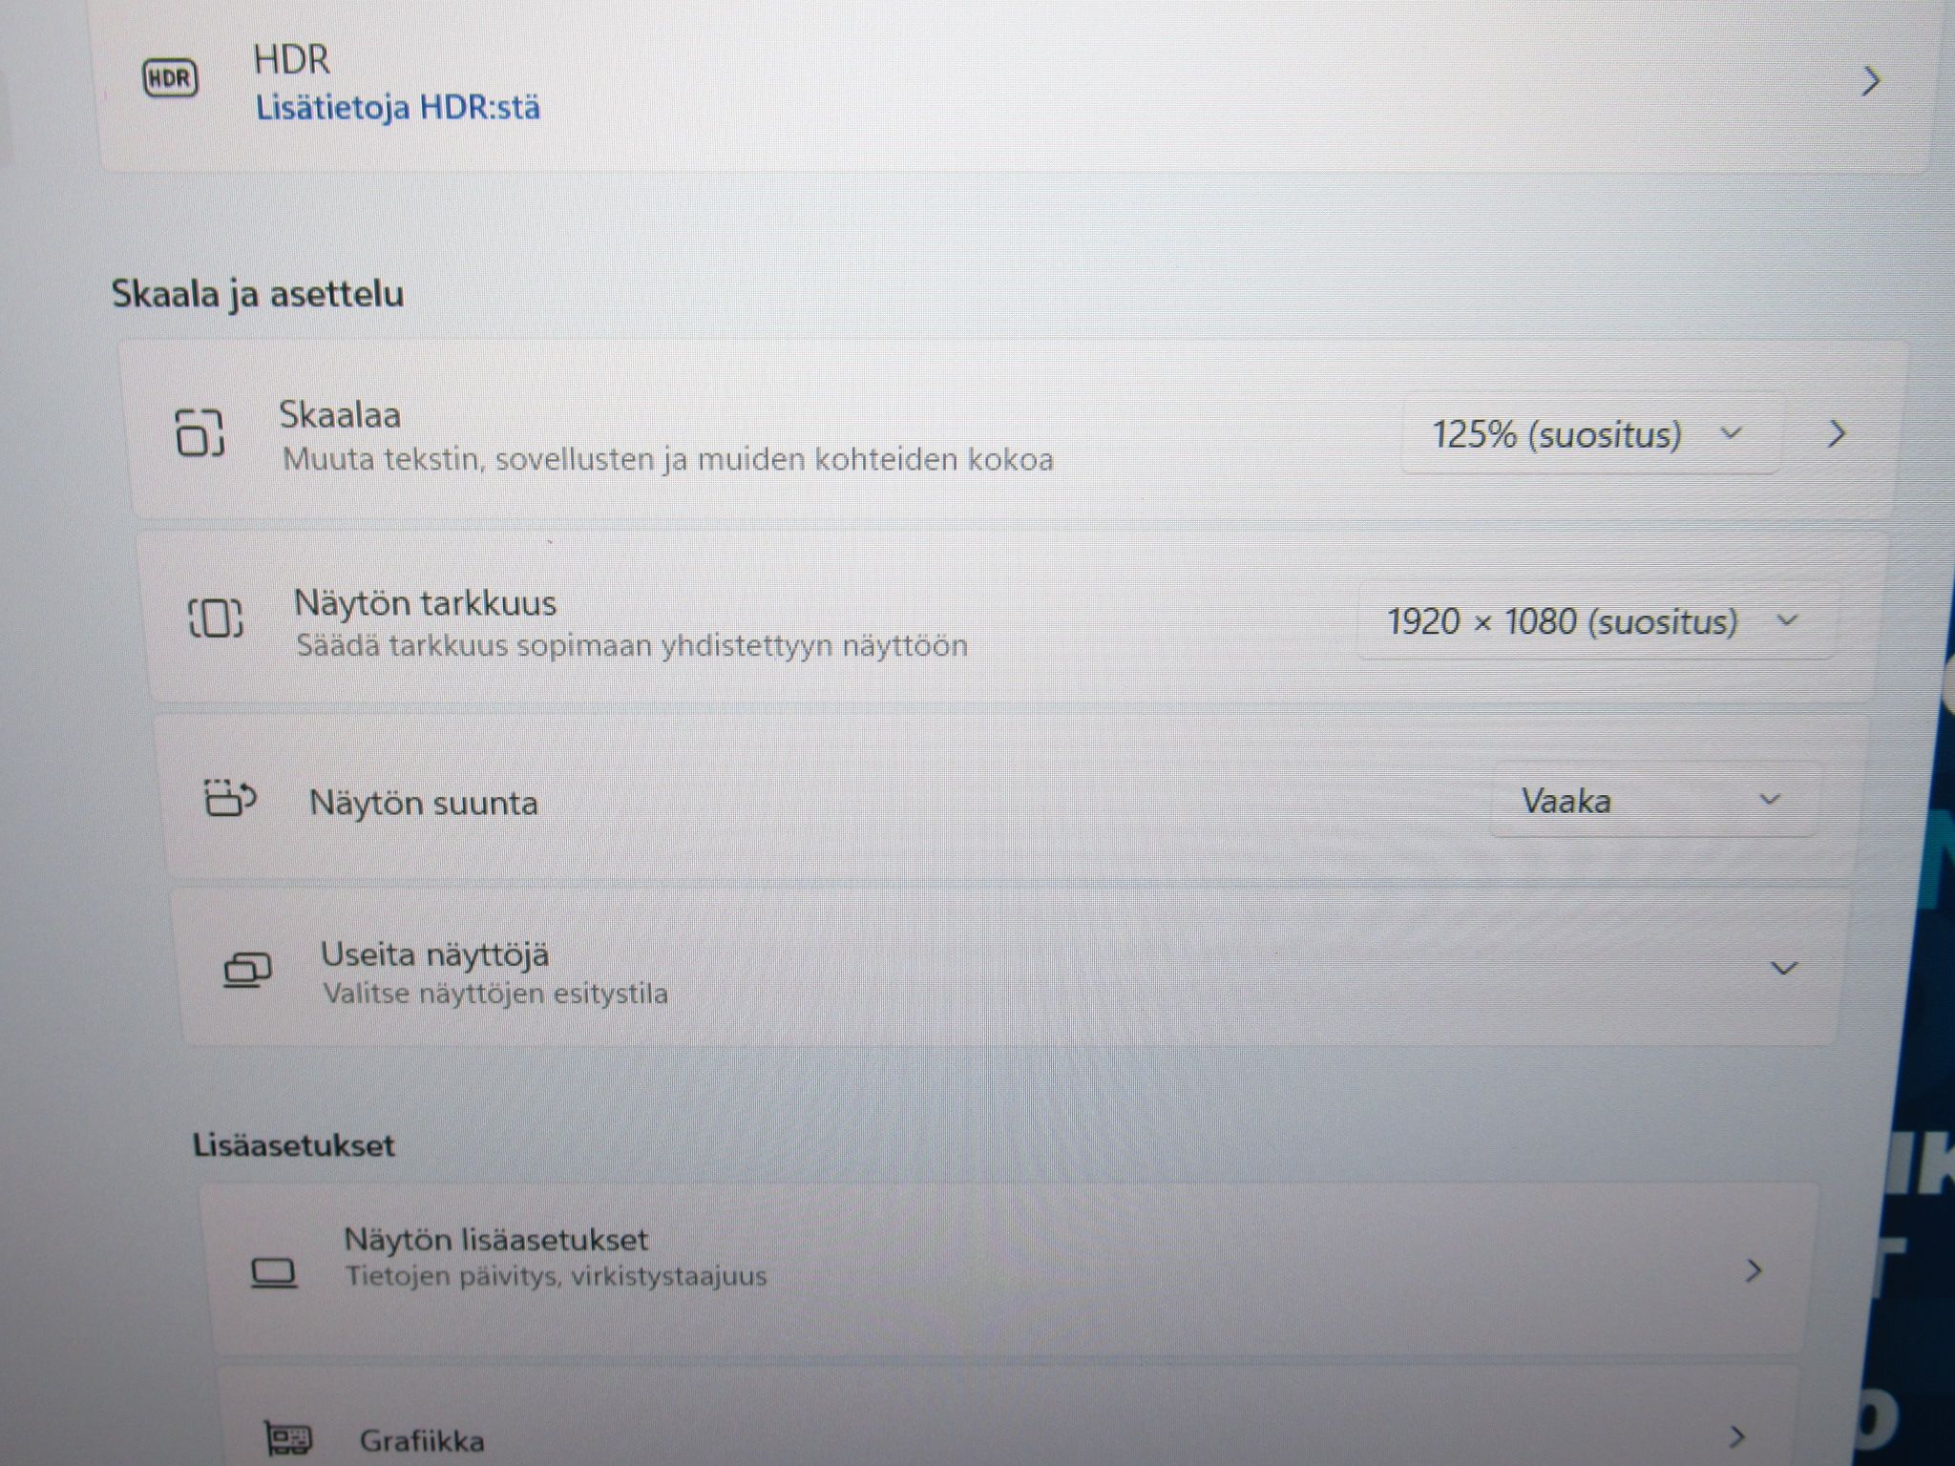Image resolution: width=1955 pixels, height=1466 pixels.
Task: Open the Lisätietoja HDR:stä link
Action: [x=397, y=107]
